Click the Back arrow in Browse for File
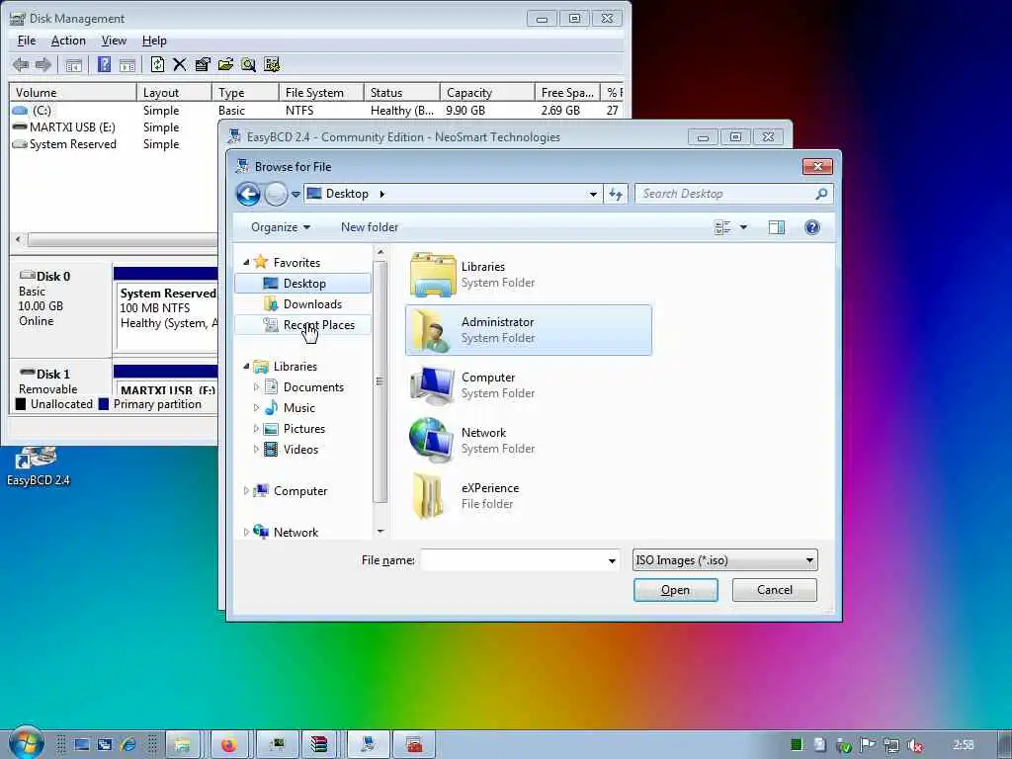This screenshot has width=1012, height=759. pyautogui.click(x=248, y=194)
